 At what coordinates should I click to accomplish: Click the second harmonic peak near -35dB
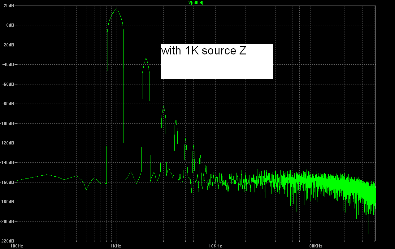pos(146,58)
